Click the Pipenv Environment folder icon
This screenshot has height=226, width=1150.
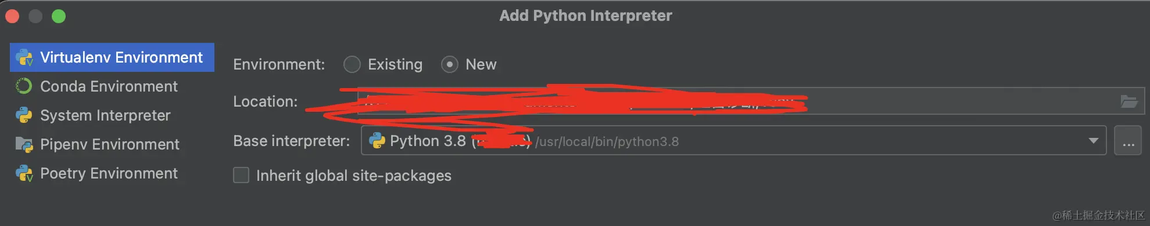(24, 144)
